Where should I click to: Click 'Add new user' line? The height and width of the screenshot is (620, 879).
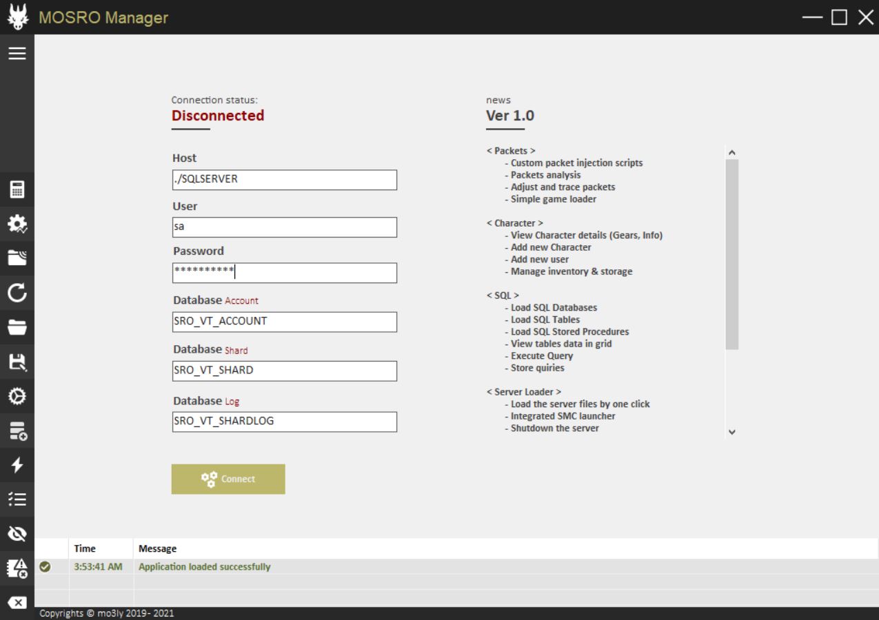[536, 260]
